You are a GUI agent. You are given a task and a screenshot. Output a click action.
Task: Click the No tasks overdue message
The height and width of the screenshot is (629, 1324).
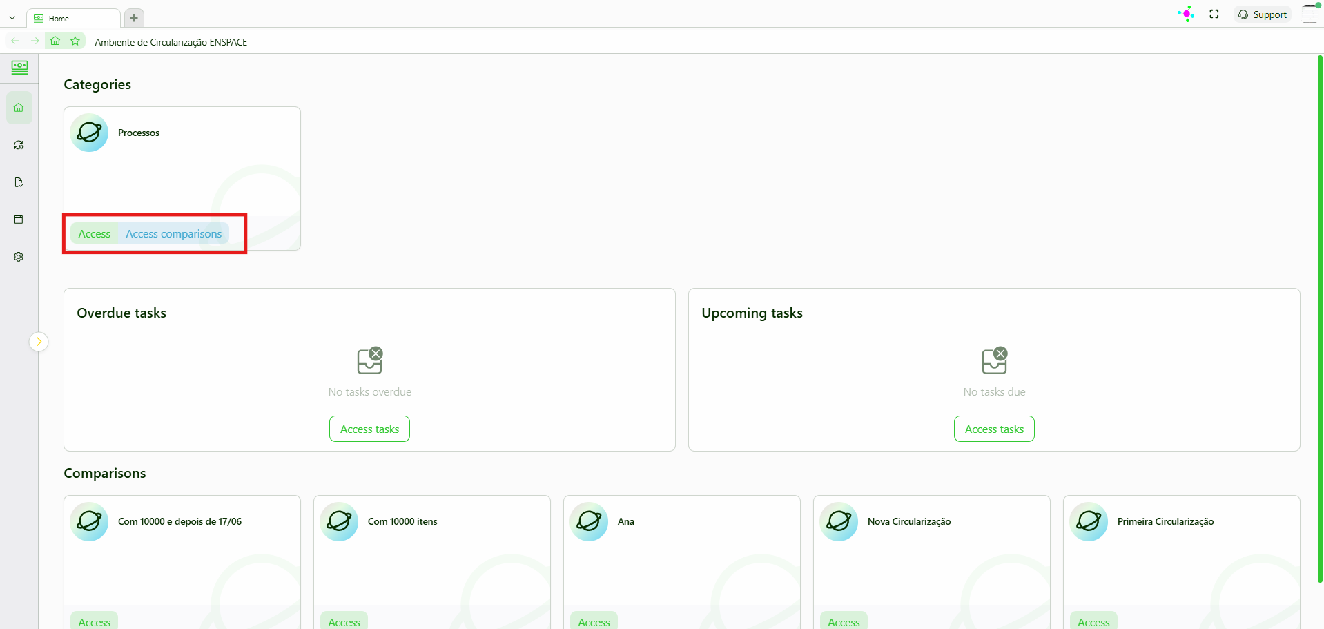click(x=370, y=392)
